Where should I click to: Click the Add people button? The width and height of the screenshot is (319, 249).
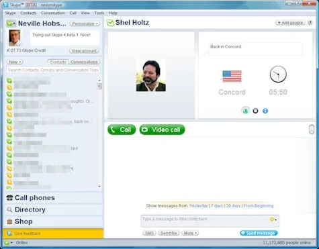pyautogui.click(x=290, y=23)
